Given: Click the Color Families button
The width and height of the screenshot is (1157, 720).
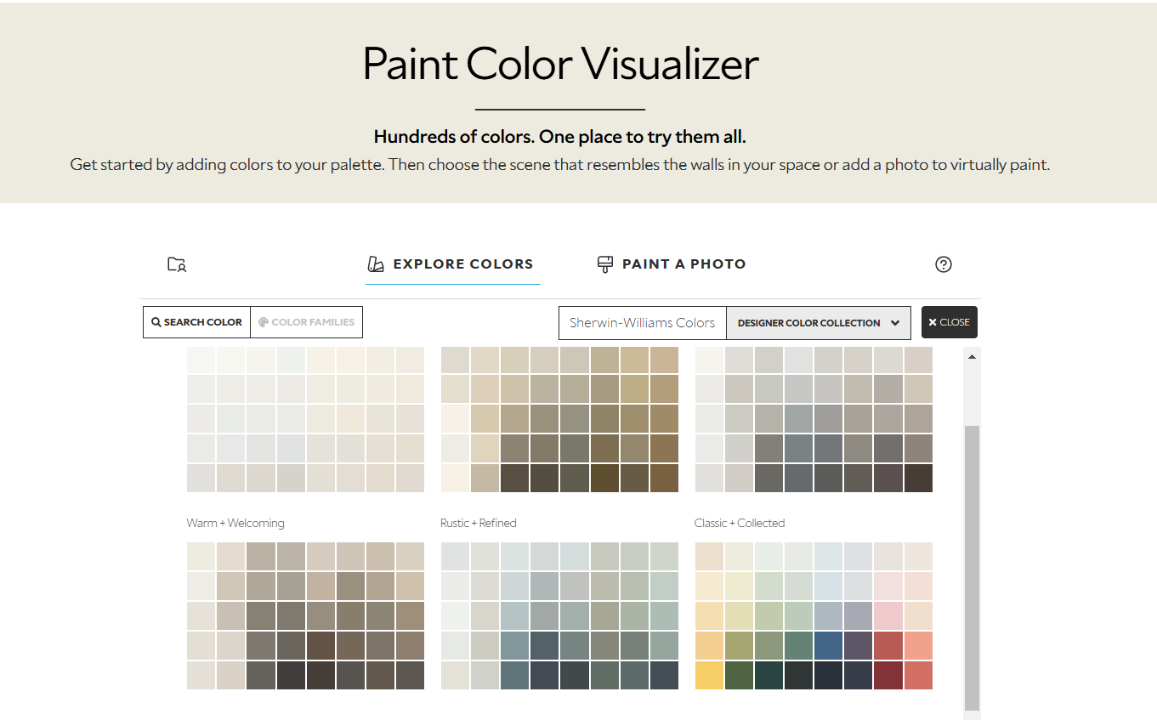Looking at the screenshot, I should tap(306, 323).
